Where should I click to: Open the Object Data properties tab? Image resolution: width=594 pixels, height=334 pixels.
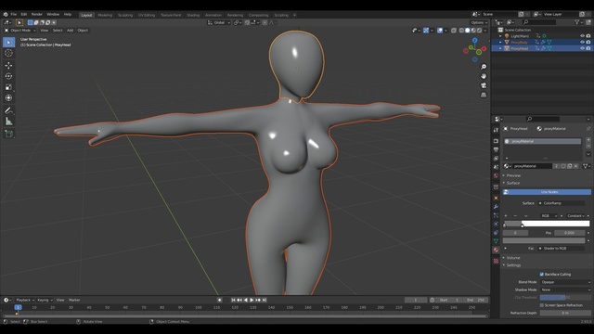tap(496, 241)
